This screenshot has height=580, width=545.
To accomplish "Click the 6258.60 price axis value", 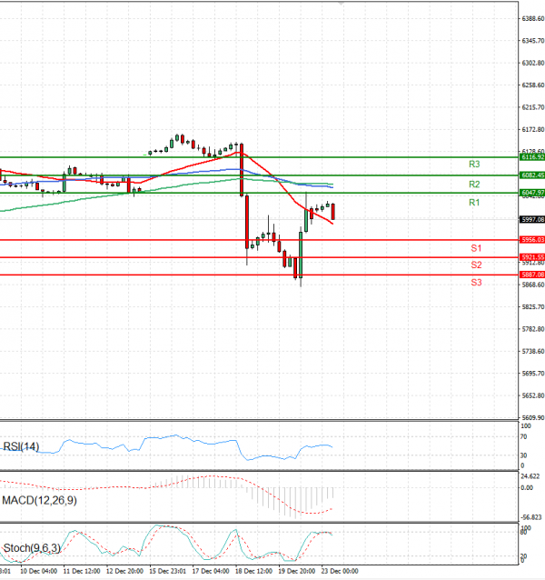I will point(533,85).
